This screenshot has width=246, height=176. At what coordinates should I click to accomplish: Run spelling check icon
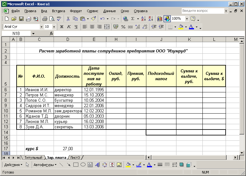[x=59, y=19]
